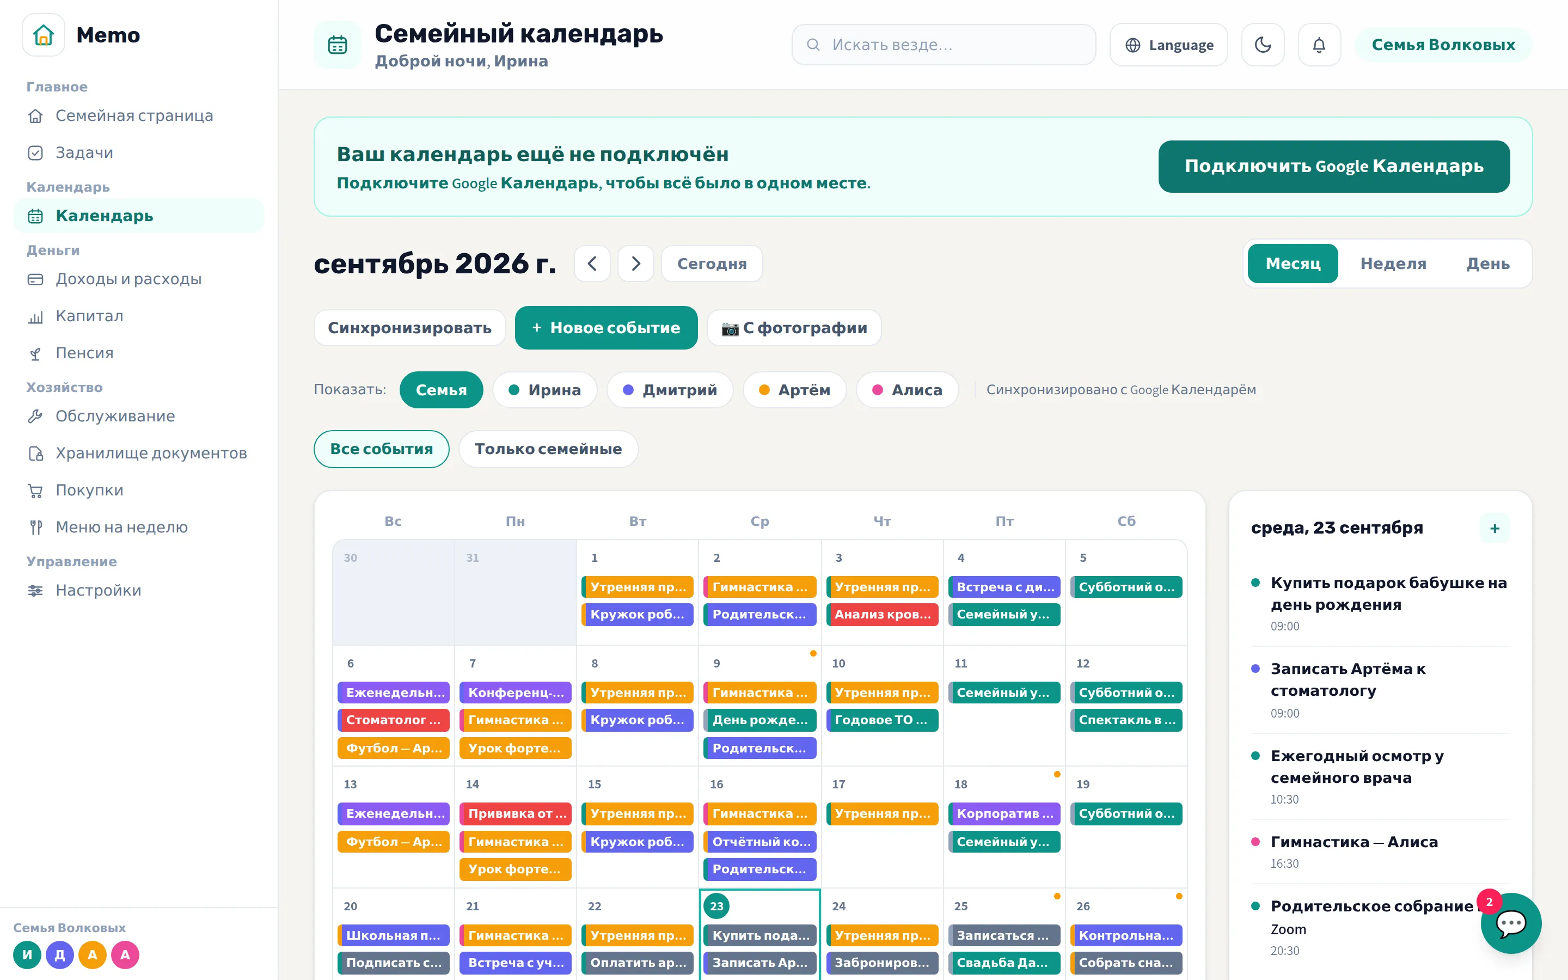Go to previous month arrow
Screen dimensions: 1568x980
(x=592, y=264)
